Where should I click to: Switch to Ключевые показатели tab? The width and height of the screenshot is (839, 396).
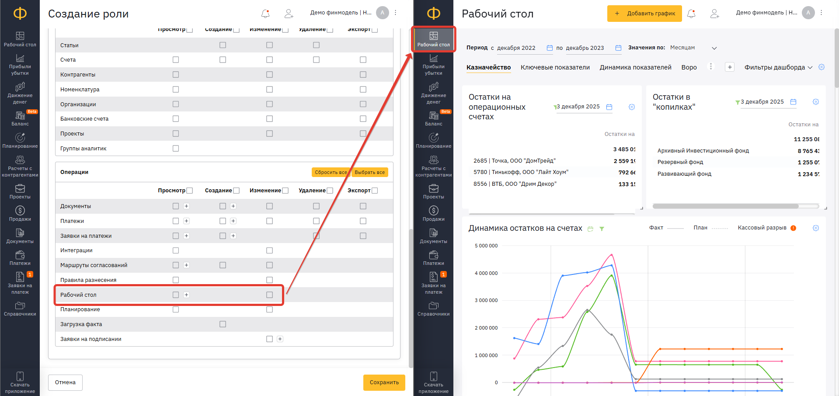click(x=555, y=67)
